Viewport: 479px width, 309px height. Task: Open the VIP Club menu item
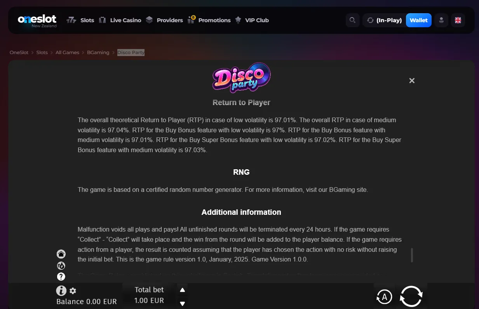point(252,20)
